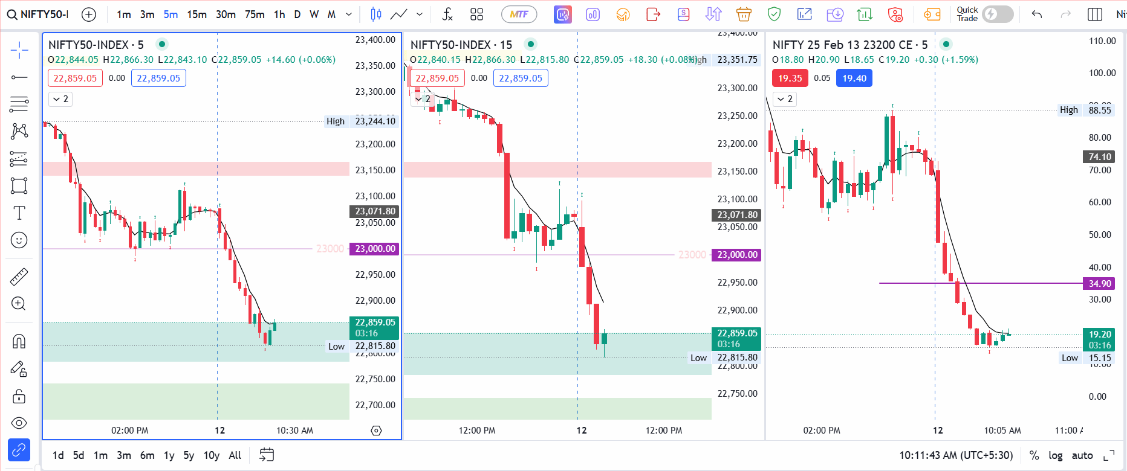Set date range to 6m

tap(147, 455)
